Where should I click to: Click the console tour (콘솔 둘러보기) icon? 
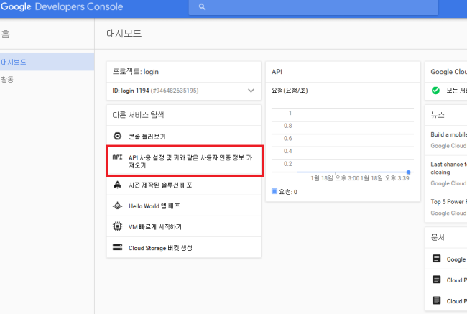117,136
